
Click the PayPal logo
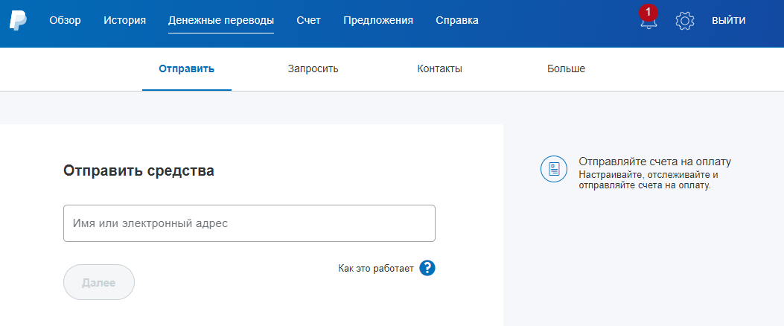click(18, 21)
